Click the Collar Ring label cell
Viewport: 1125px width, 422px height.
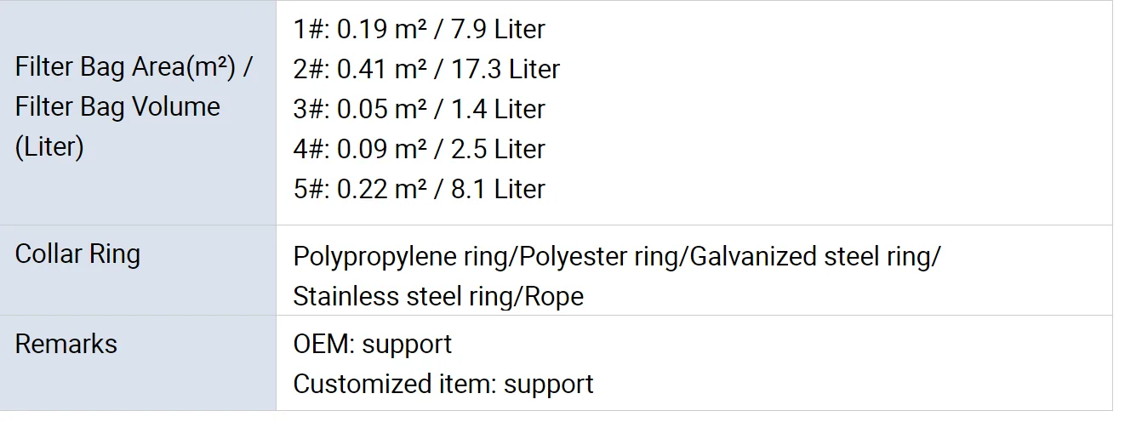coord(78,254)
